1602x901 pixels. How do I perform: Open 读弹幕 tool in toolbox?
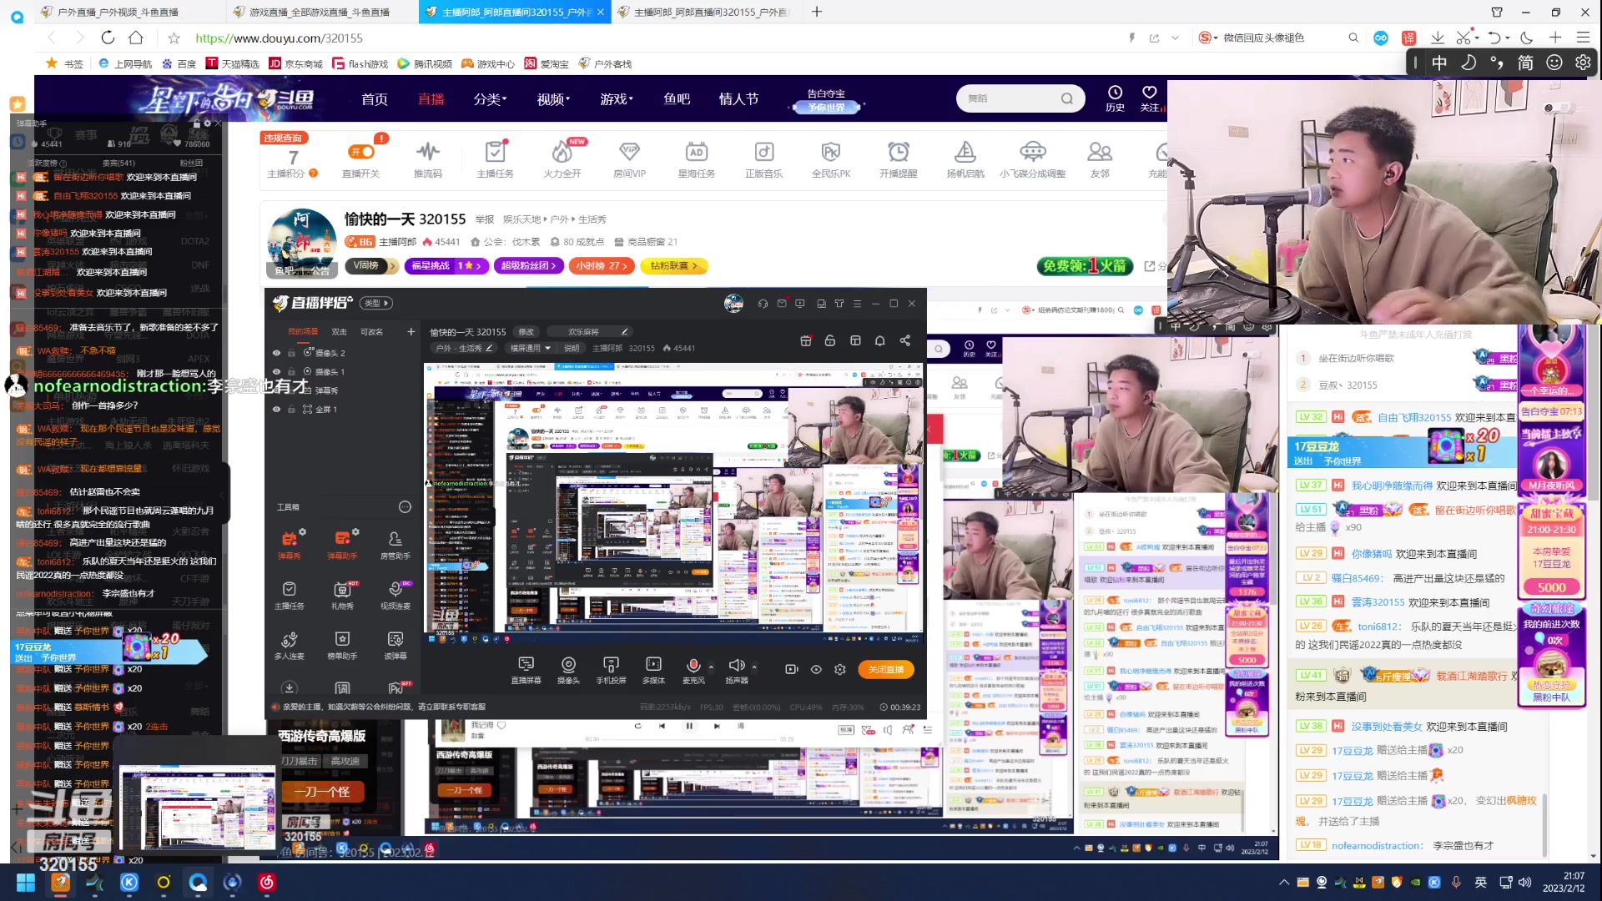pyautogui.click(x=395, y=645)
